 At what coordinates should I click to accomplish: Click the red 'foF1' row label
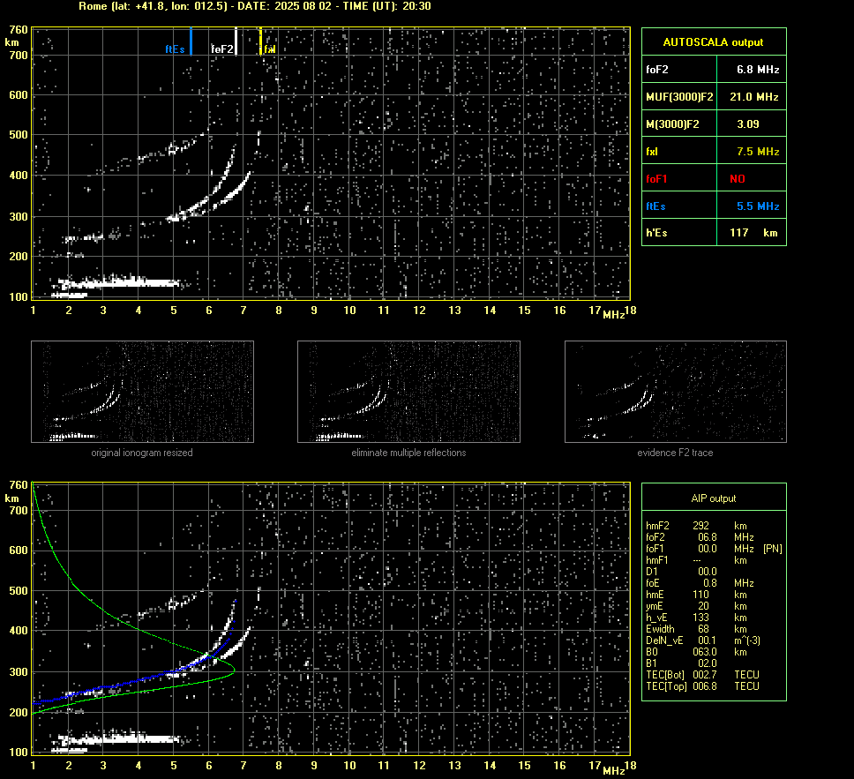point(657,179)
